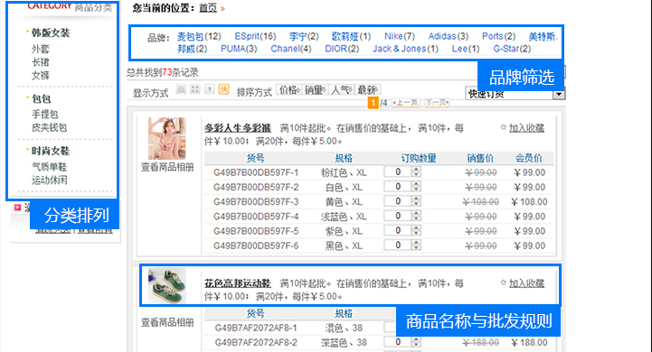Filter by brand ESprit(16)
This screenshot has width=652, height=352.
point(255,36)
